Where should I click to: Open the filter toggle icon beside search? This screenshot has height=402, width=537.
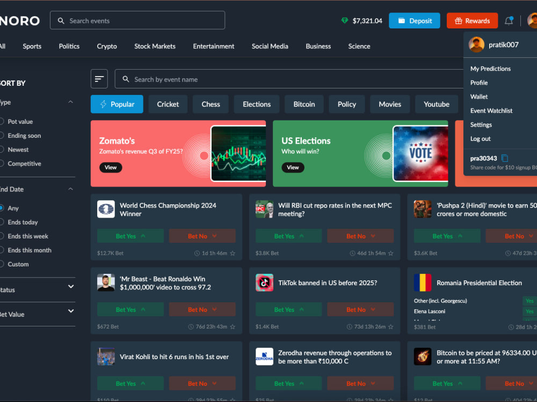[99, 79]
